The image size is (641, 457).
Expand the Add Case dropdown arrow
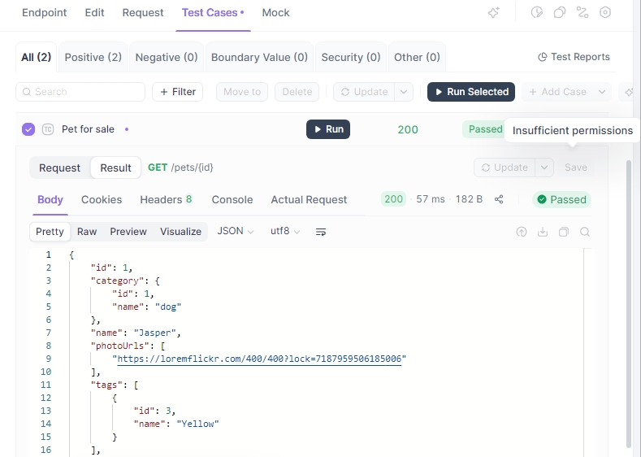point(602,92)
